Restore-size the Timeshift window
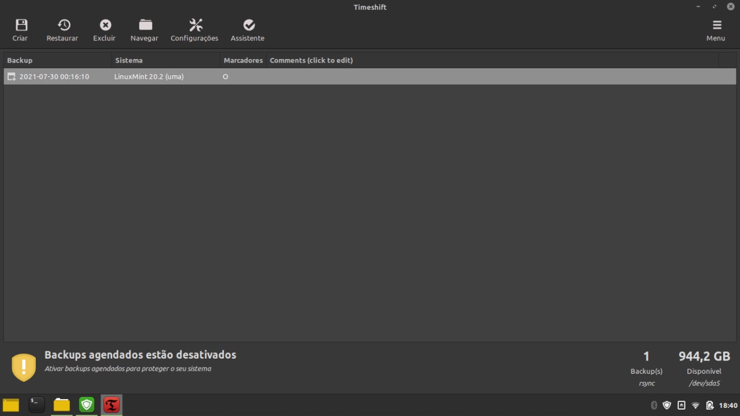Image resolution: width=740 pixels, height=416 pixels. (x=715, y=7)
